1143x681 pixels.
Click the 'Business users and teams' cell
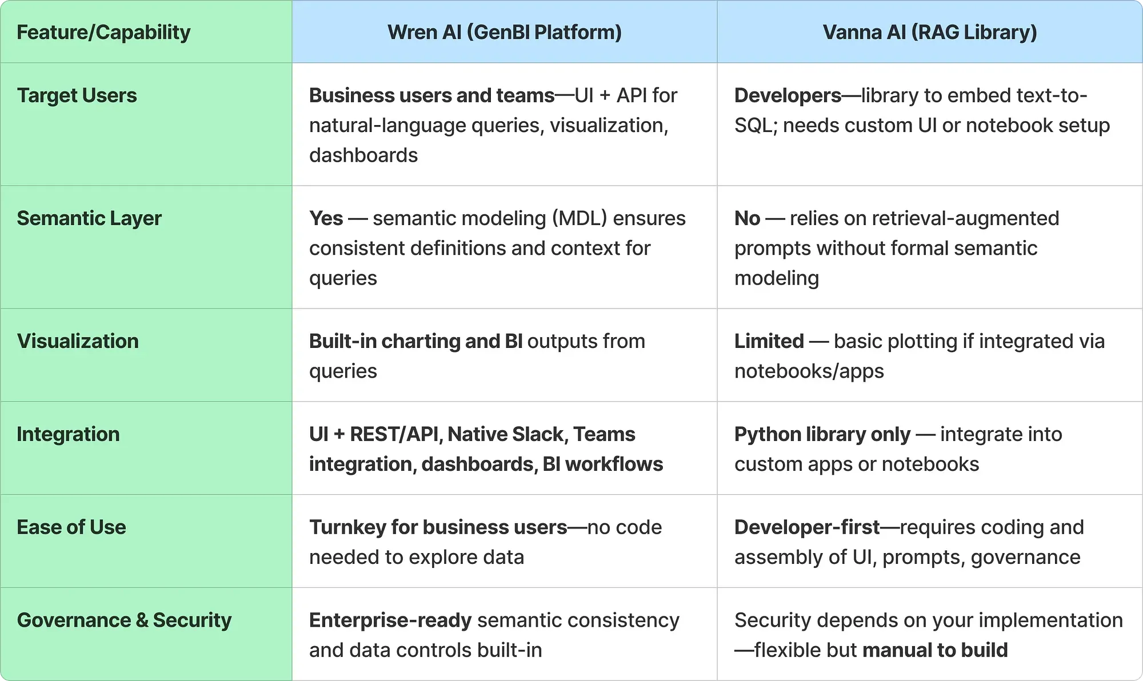pos(493,125)
